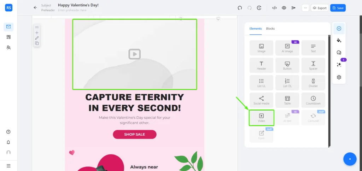Open version history clock icon

pyautogui.click(x=259, y=8)
